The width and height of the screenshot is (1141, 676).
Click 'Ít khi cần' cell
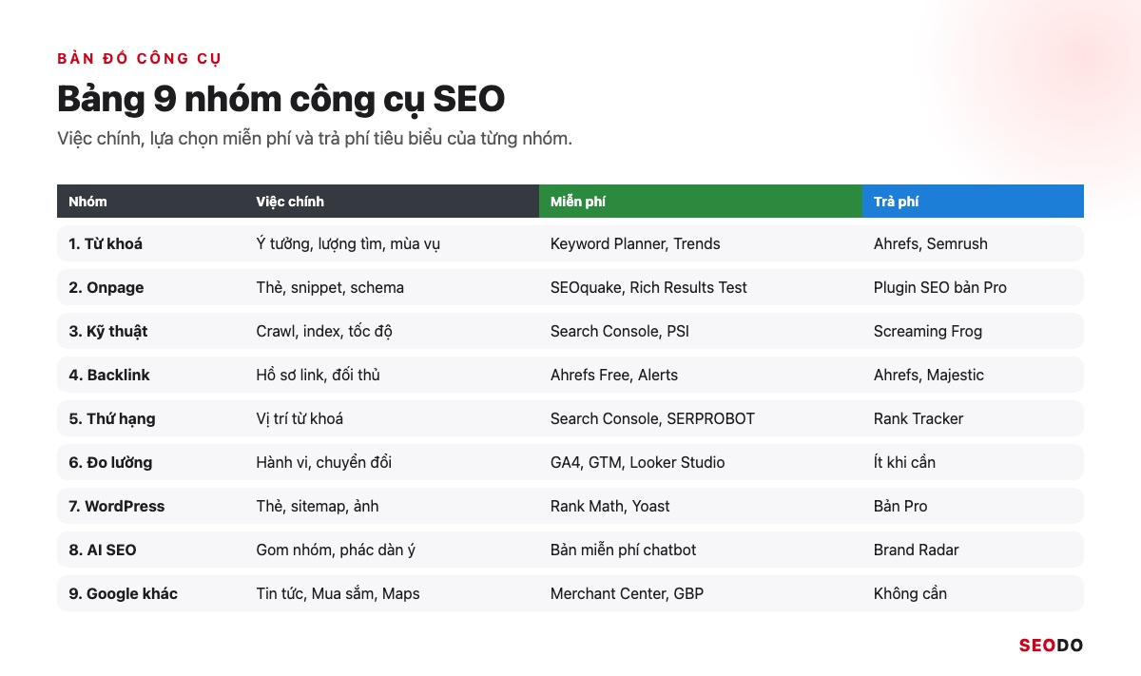tap(904, 462)
